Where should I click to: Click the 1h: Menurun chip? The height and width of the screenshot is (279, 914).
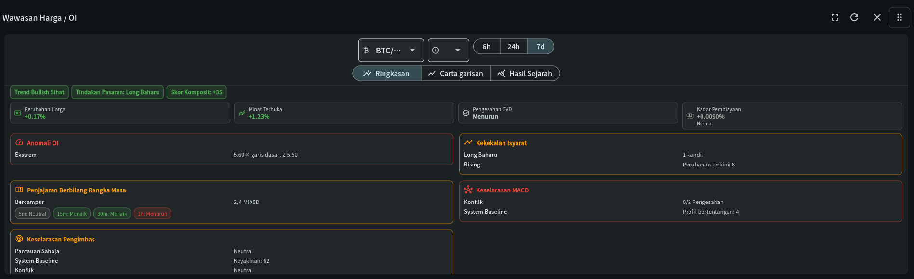coord(152,214)
